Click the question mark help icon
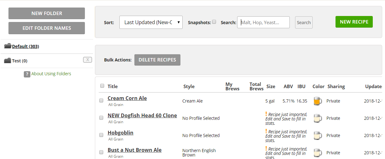This screenshot has width=385, height=159. [27, 74]
